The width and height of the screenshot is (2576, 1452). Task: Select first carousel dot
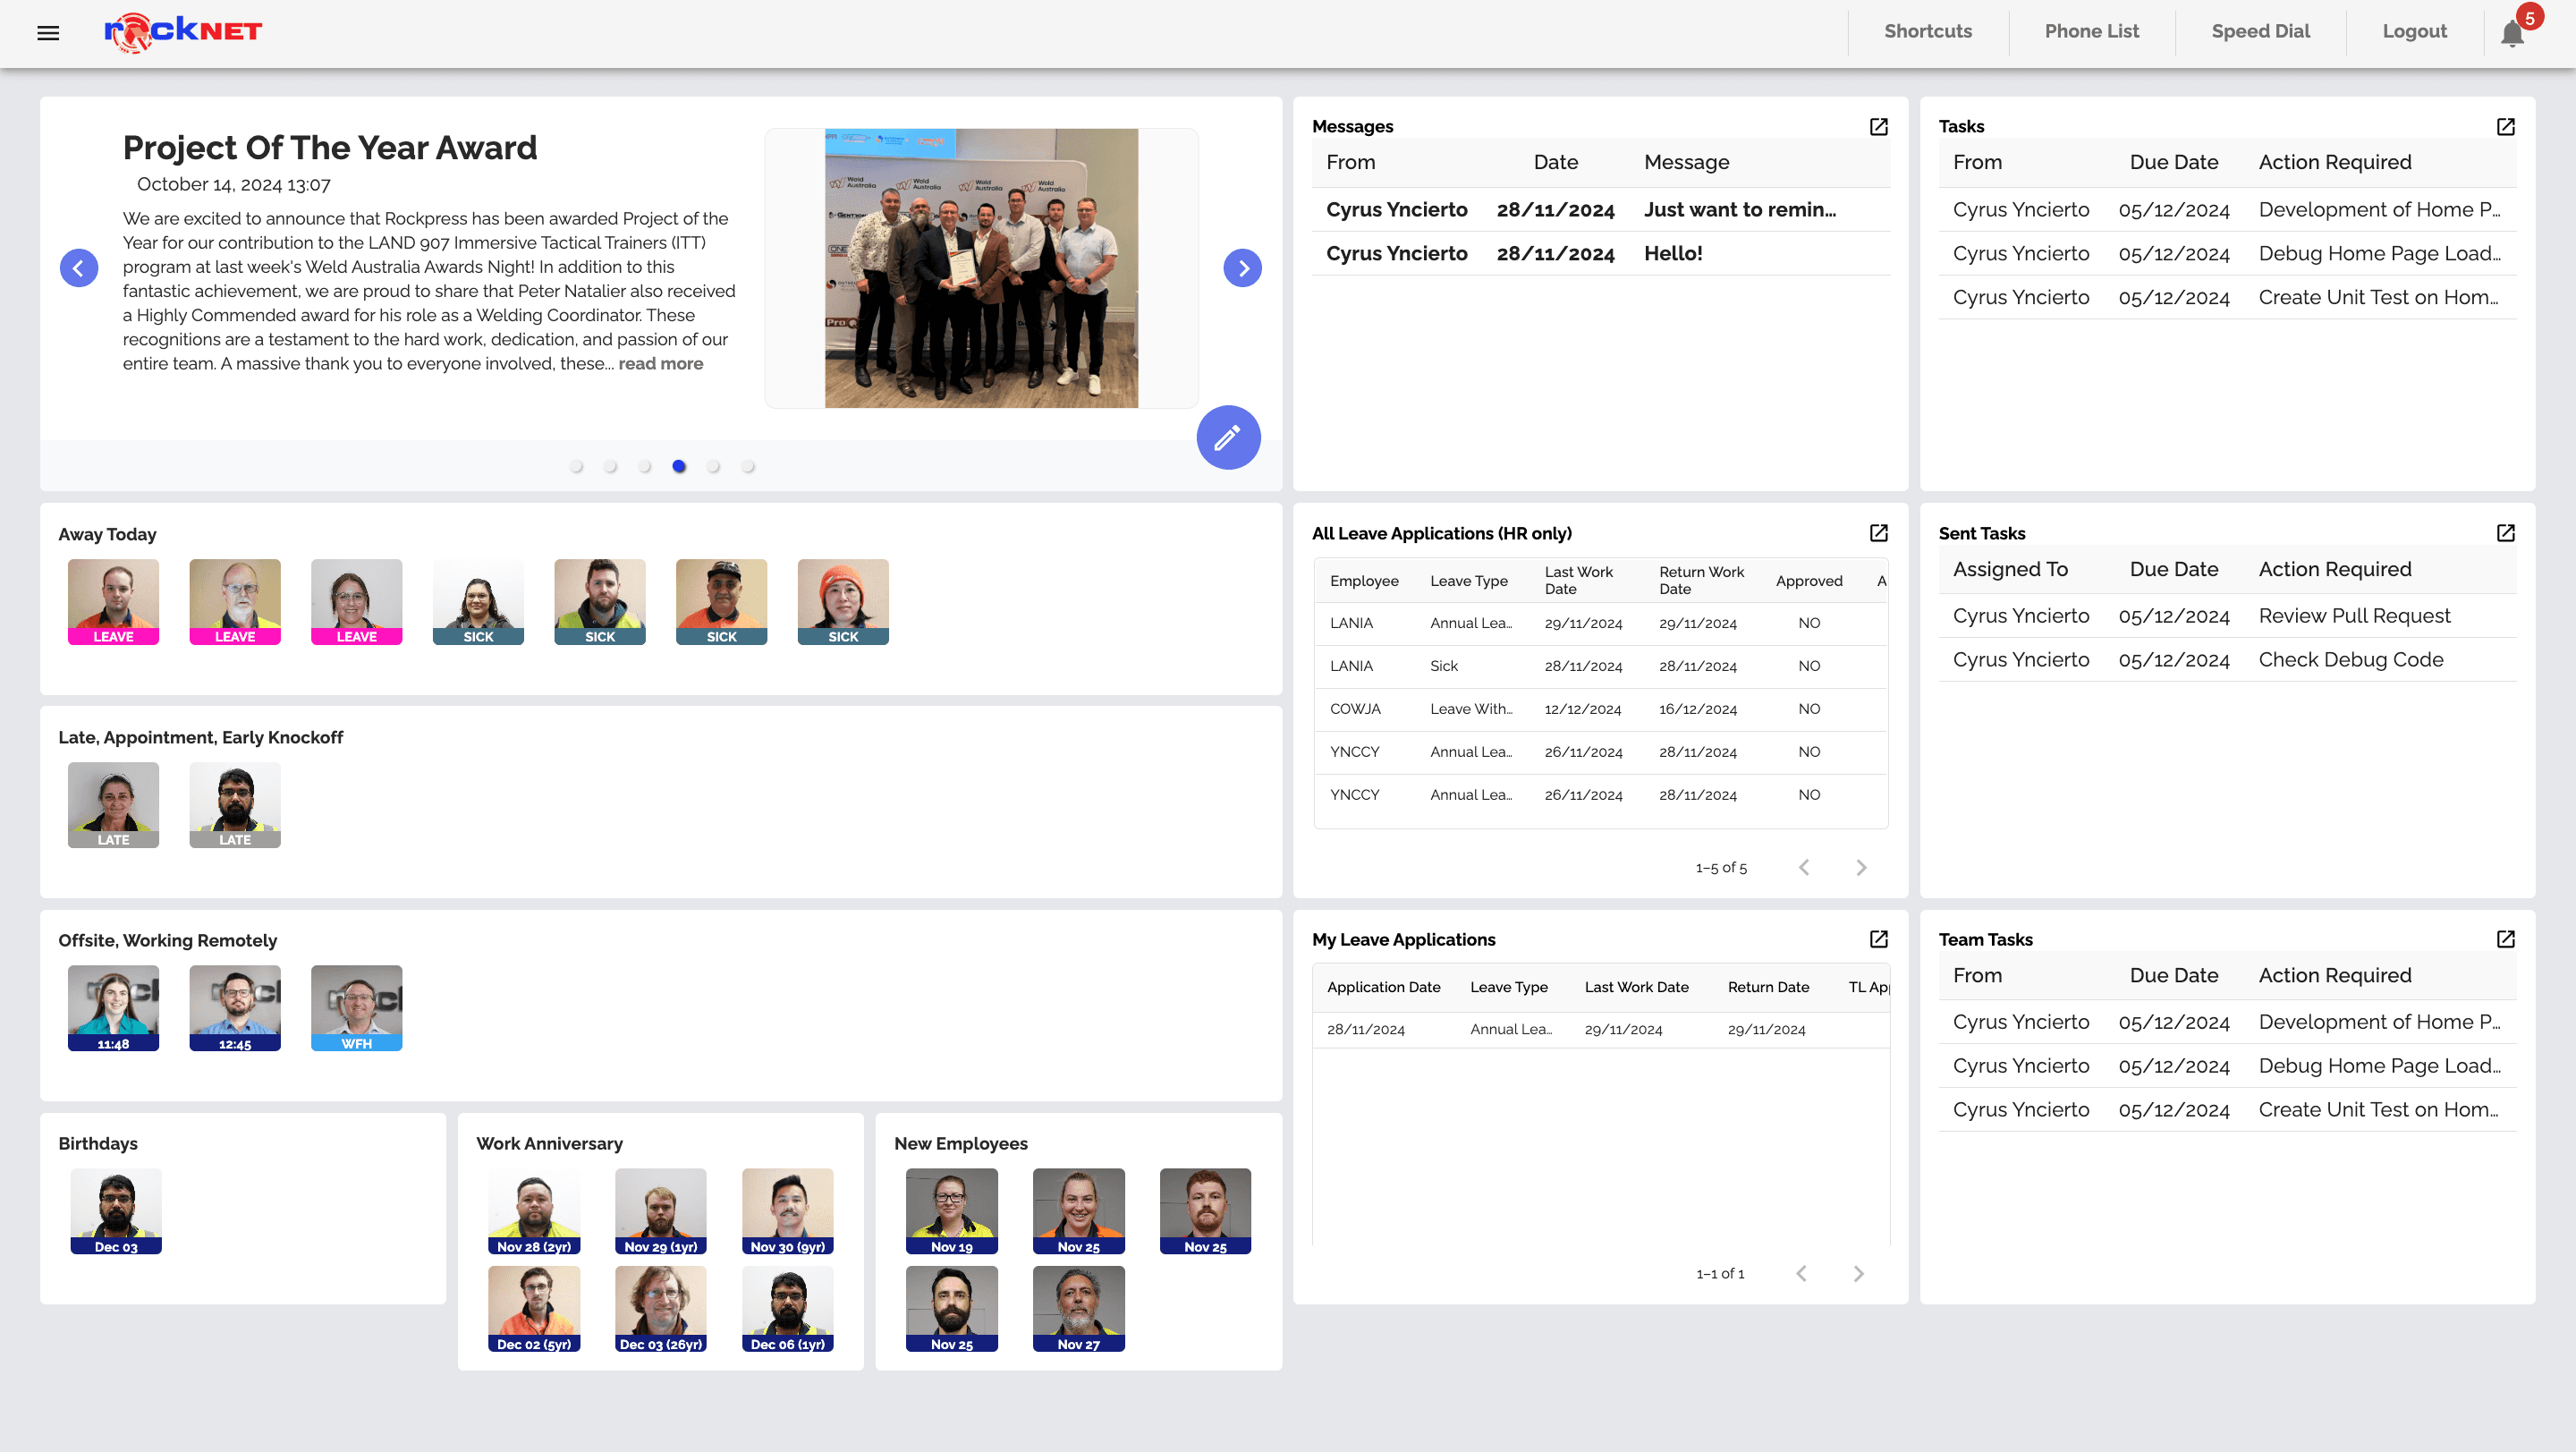click(576, 467)
